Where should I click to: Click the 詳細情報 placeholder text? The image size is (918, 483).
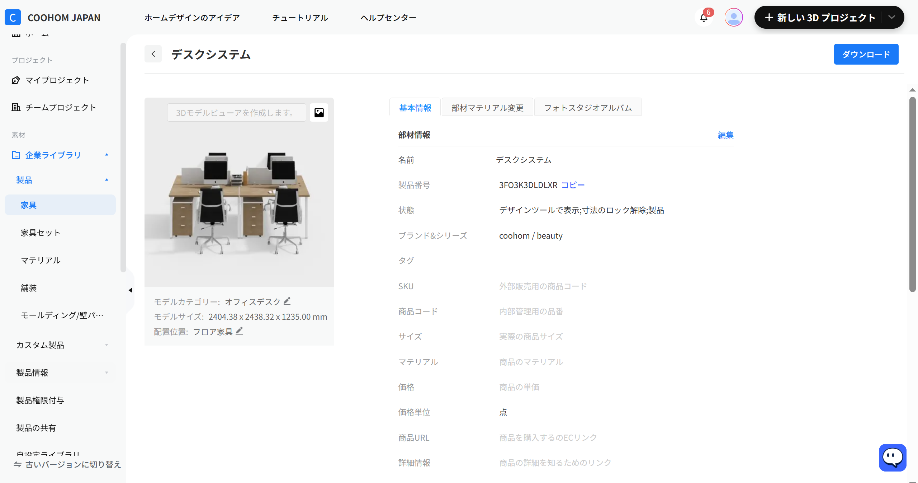coord(555,463)
